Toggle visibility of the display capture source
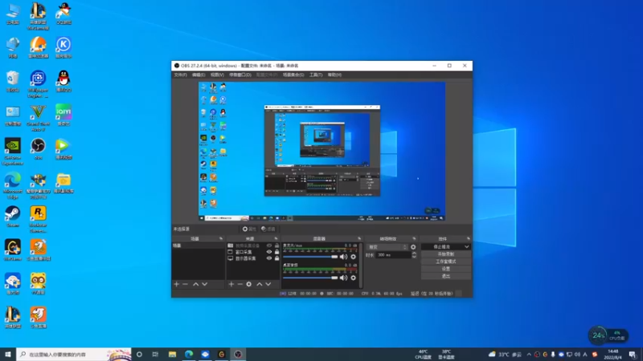The width and height of the screenshot is (643, 361). pos(269,258)
